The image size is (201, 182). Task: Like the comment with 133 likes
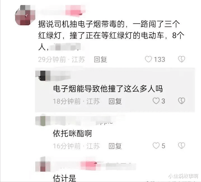148,59
